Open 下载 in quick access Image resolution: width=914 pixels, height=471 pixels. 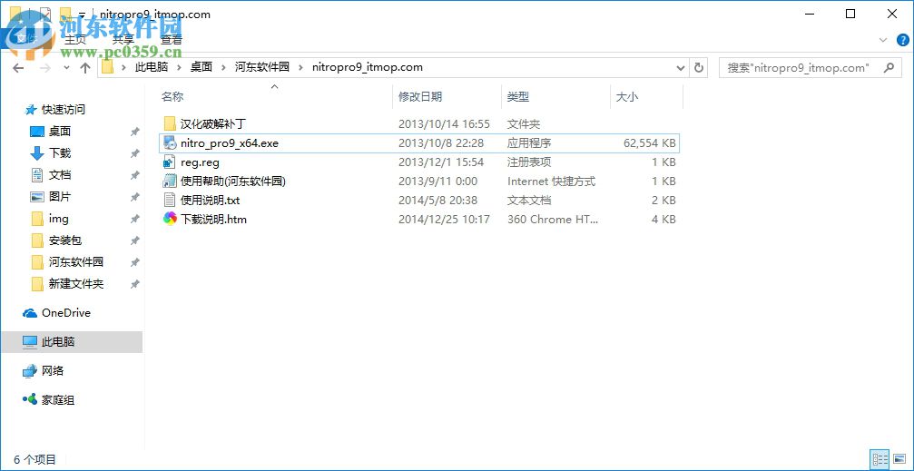tap(60, 153)
